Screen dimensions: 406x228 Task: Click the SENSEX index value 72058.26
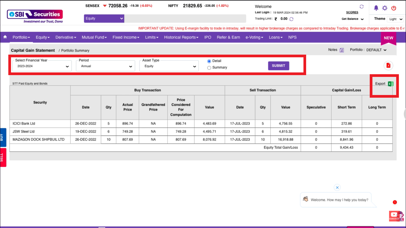(x=118, y=6)
